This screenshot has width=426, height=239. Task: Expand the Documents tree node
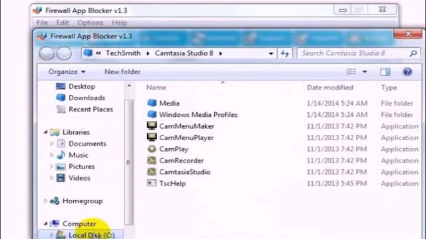(x=51, y=143)
